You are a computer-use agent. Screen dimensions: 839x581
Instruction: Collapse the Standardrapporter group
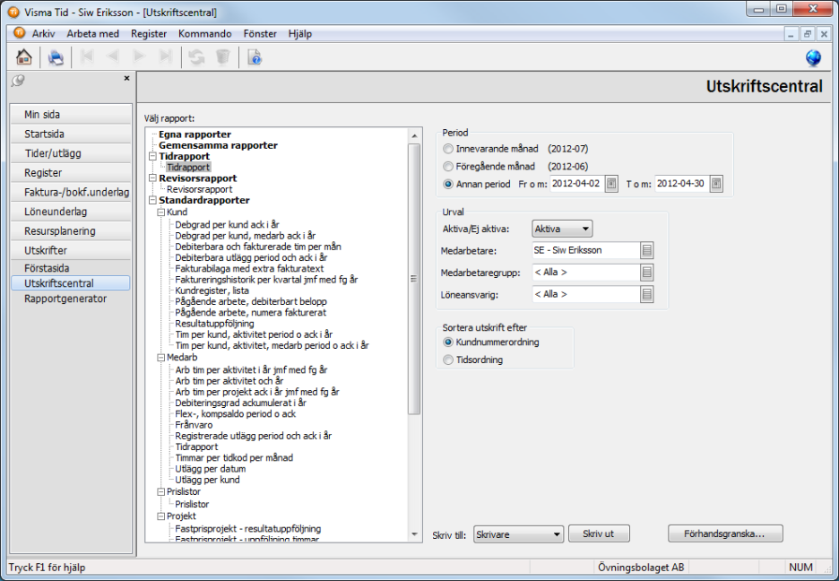152,200
